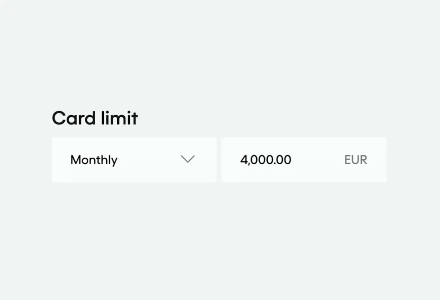Click the 4,000.00 value text
This screenshot has height=300, width=440.
266,160
